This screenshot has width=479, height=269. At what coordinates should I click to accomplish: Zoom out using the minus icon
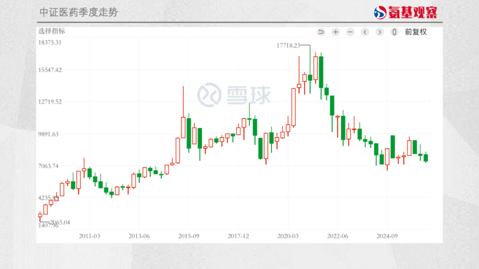point(350,32)
